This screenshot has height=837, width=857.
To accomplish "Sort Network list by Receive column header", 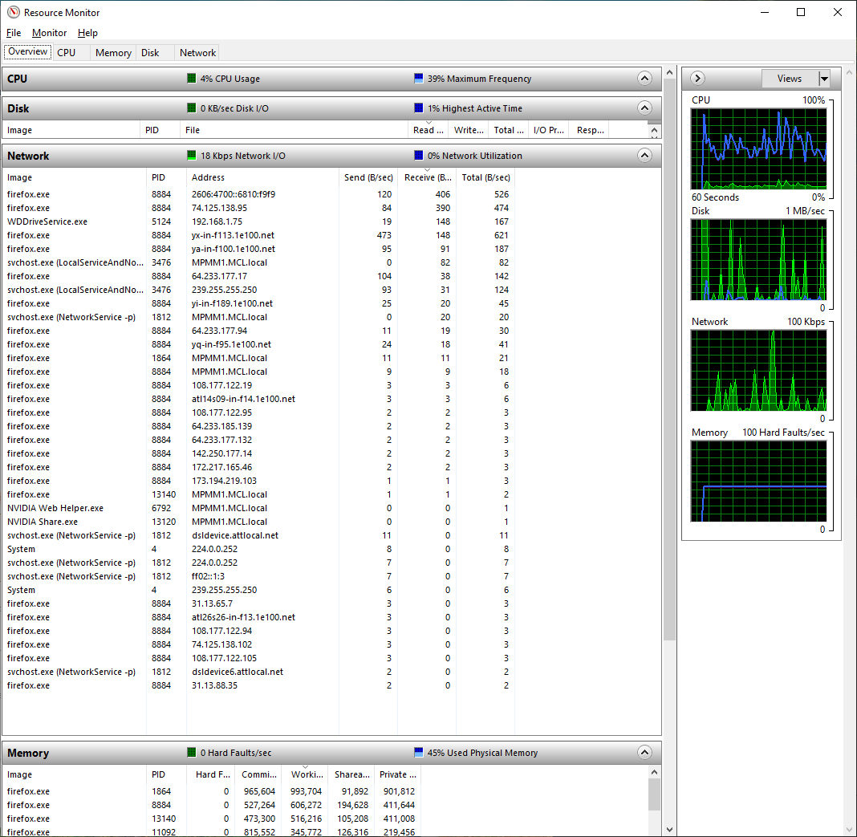I will pos(427,177).
